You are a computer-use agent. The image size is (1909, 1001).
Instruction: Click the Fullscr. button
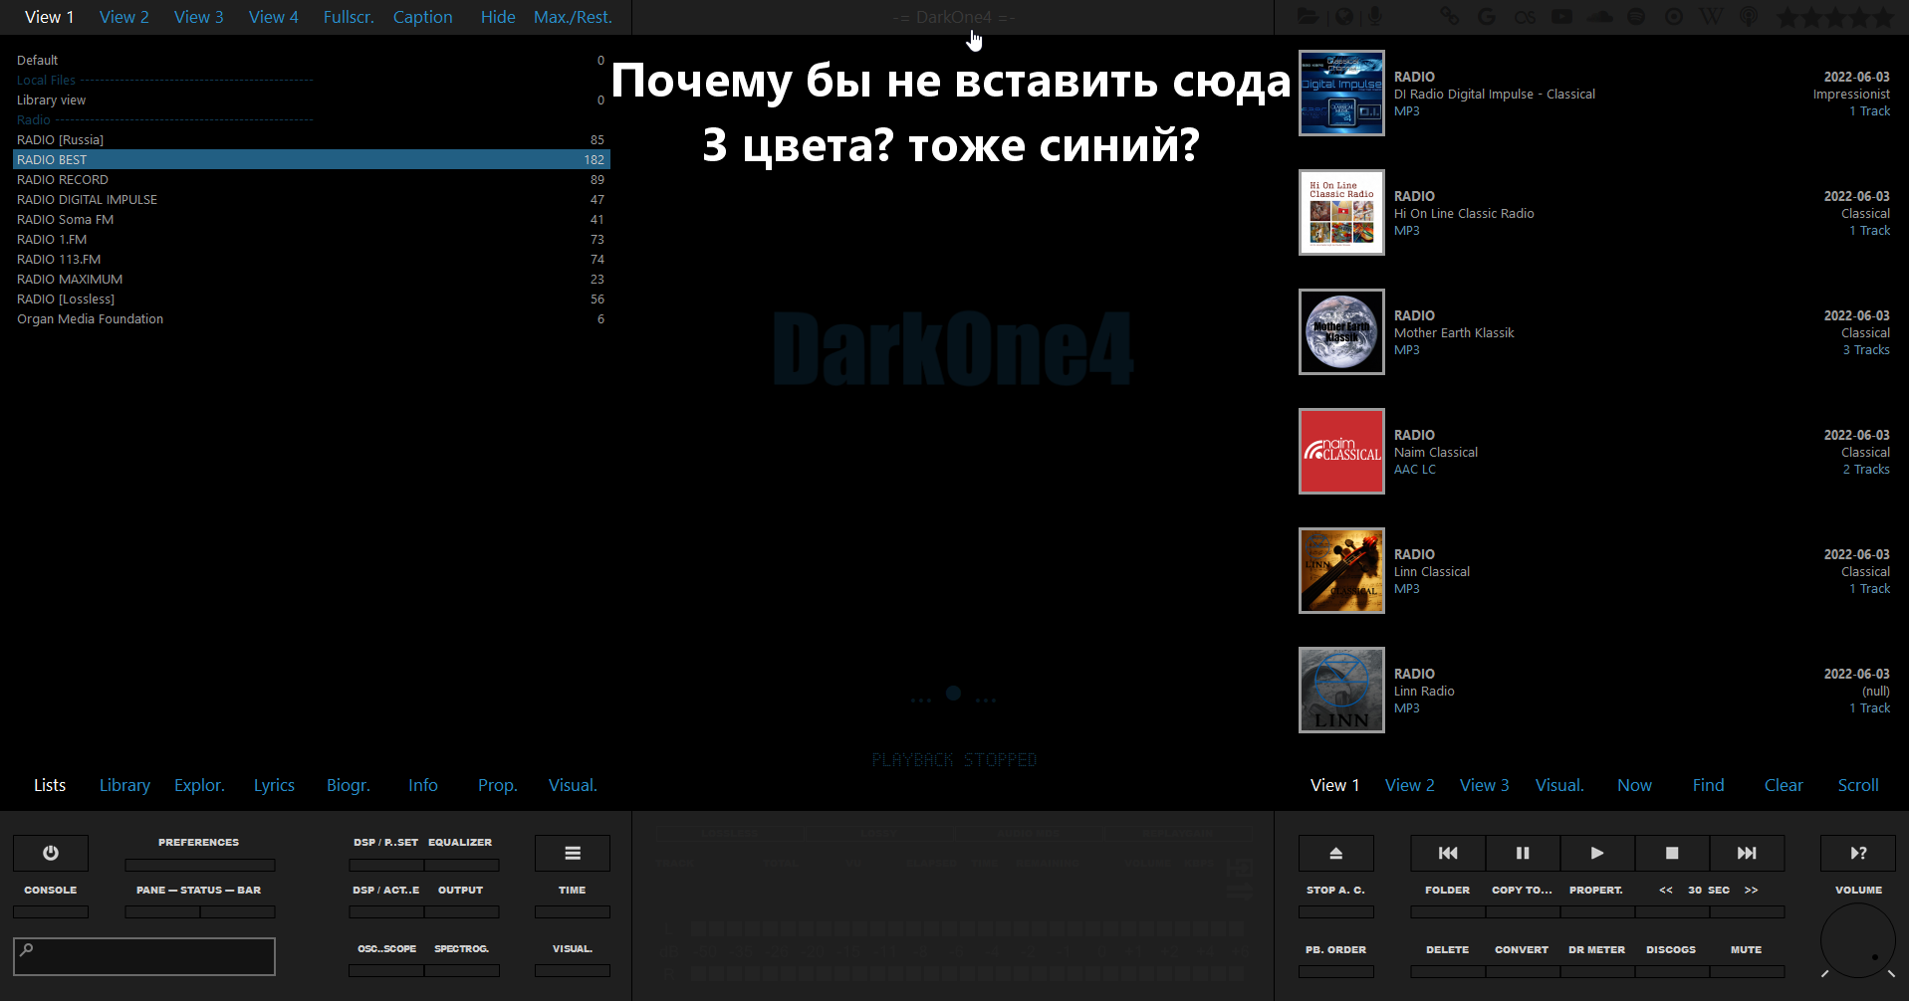[x=349, y=17]
